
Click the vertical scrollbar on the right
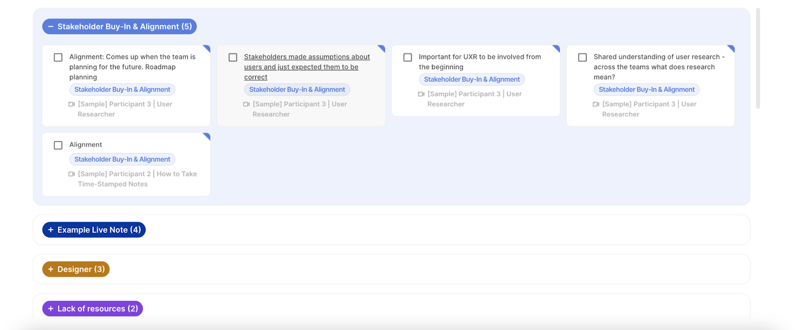(758, 58)
